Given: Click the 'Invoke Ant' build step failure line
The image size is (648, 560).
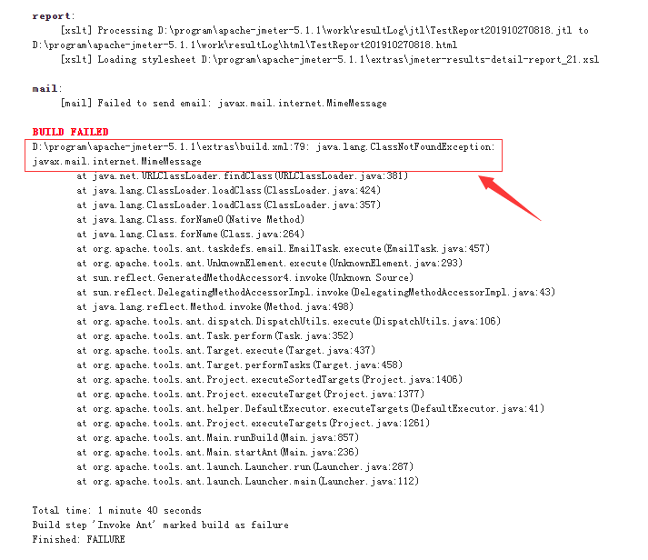Looking at the screenshot, I should tap(160, 525).
